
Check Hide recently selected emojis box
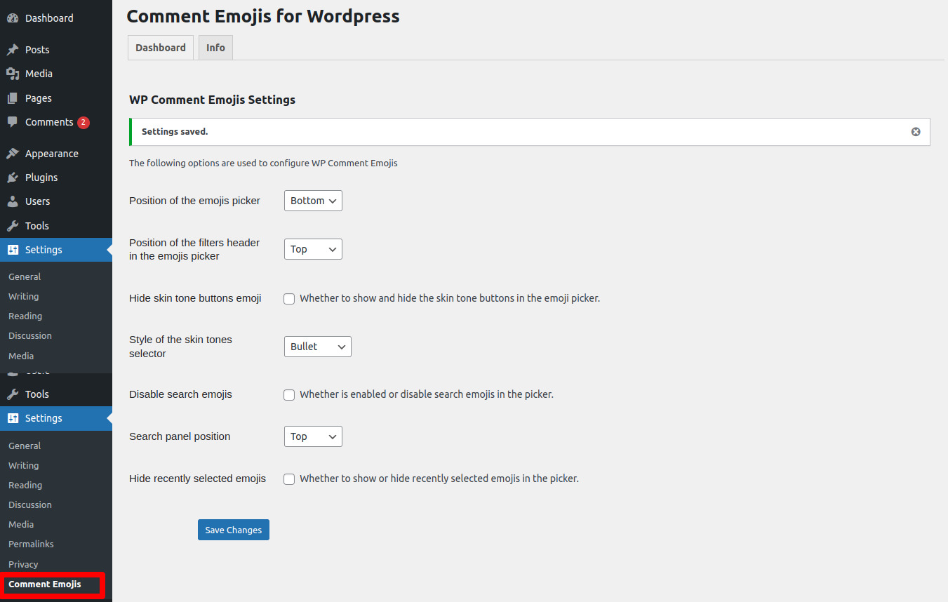point(289,479)
